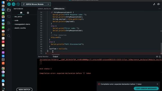Click the output 'Compilation error: expected declaration' line
162x91 pixels.
tap(65, 73)
